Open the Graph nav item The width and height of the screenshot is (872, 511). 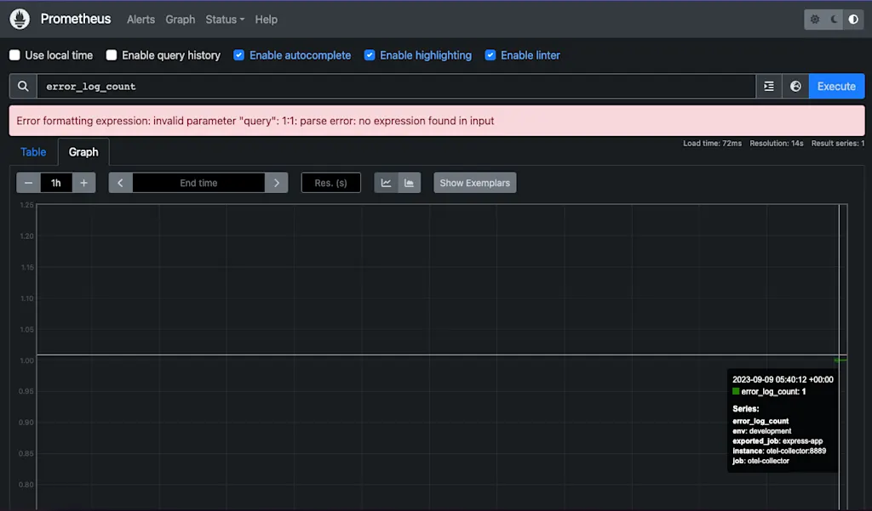pyautogui.click(x=181, y=20)
